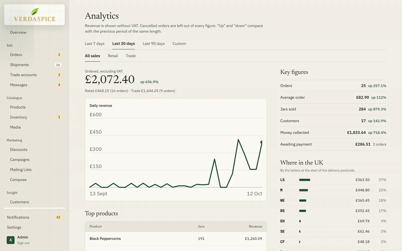Click the Product column header
The width and height of the screenshot is (402, 251).
point(96,226)
